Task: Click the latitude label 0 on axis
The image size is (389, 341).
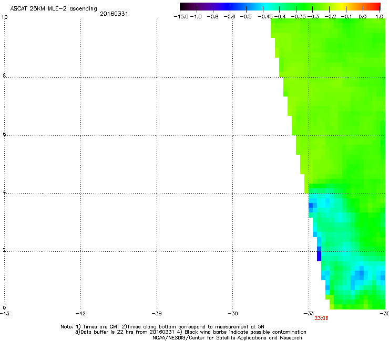Action: (x=4, y=308)
